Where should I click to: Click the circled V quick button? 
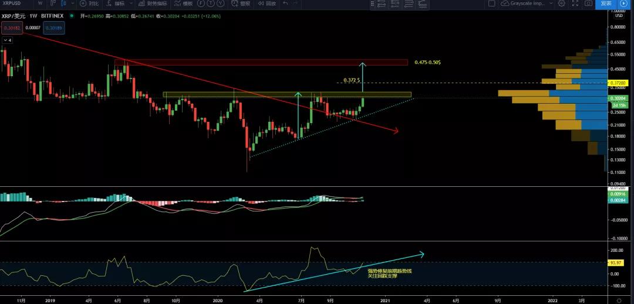(x=220, y=4)
